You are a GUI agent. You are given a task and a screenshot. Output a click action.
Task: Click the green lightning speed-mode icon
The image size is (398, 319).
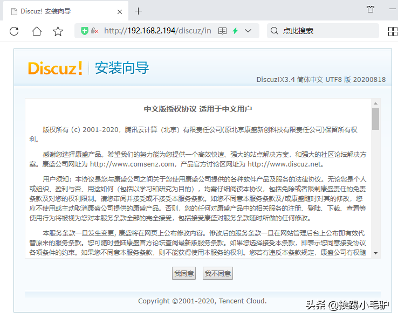235,31
